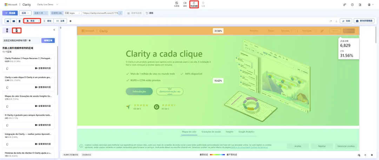Remove the visited URL filter with its X

pos(121,13)
